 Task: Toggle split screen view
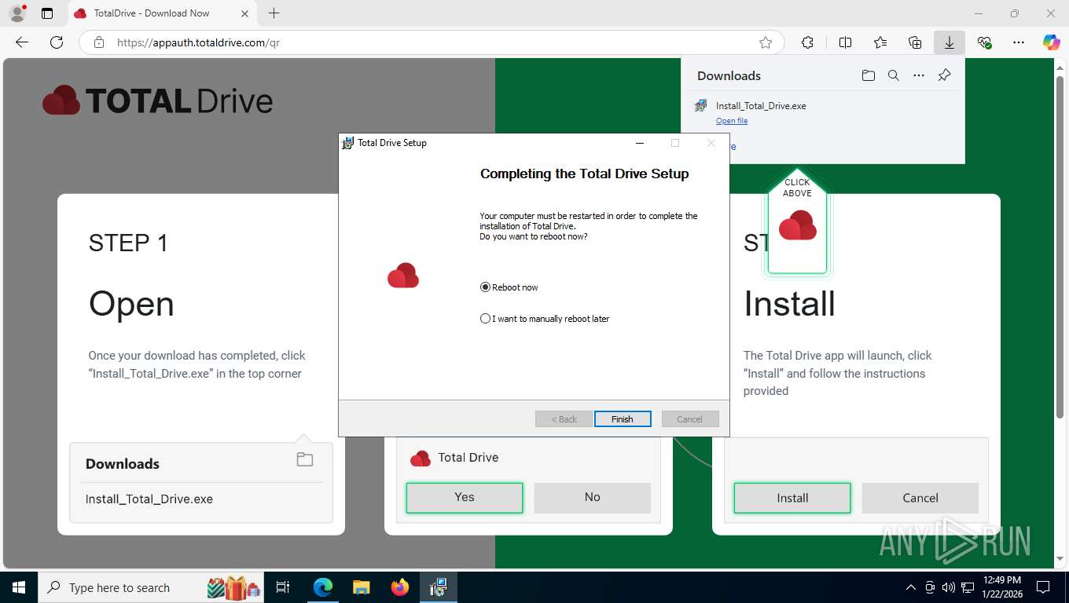(x=846, y=42)
